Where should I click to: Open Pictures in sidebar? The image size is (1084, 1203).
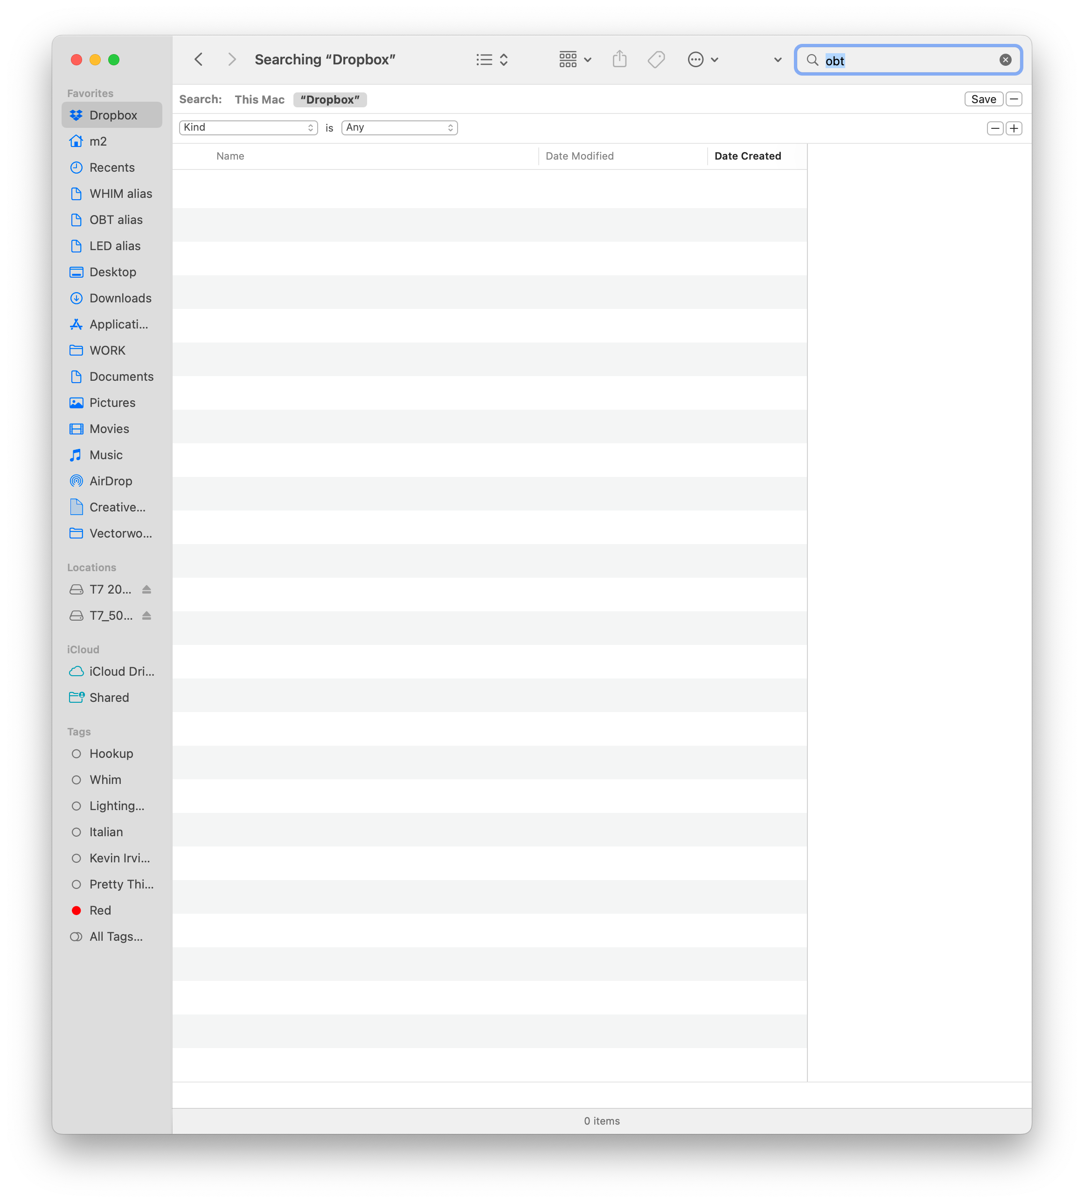pos(112,403)
